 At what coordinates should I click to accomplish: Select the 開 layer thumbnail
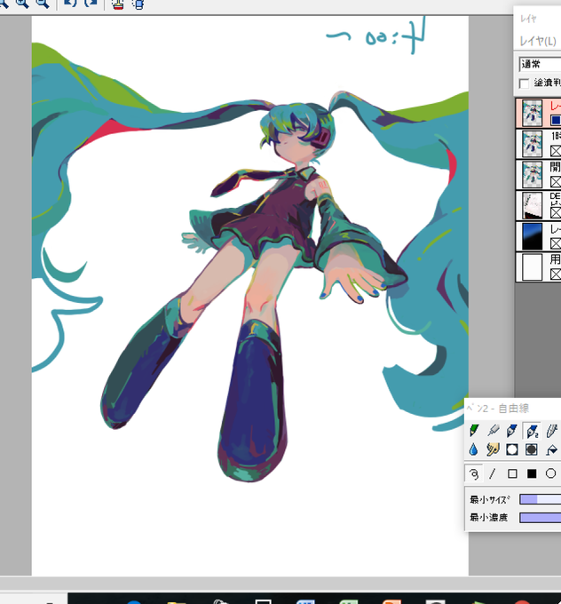(532, 174)
